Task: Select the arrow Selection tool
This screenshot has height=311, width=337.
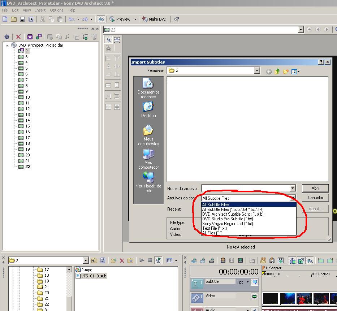Action: pyautogui.click(x=108, y=39)
